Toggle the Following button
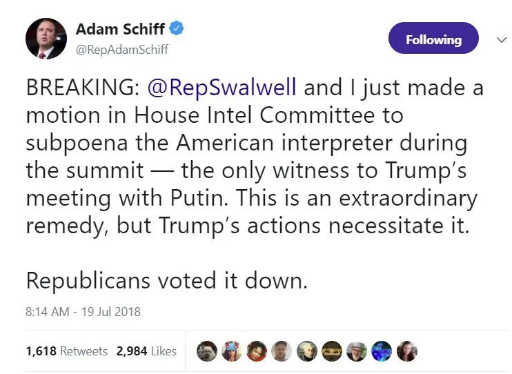This screenshot has height=374, width=512. [433, 39]
